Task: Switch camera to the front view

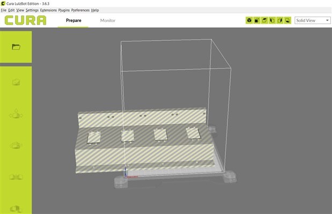Action: (x=257, y=20)
